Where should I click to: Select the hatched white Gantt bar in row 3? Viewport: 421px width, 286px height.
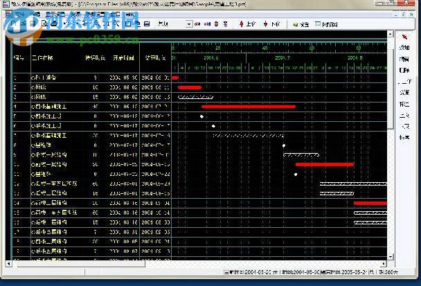(196, 97)
